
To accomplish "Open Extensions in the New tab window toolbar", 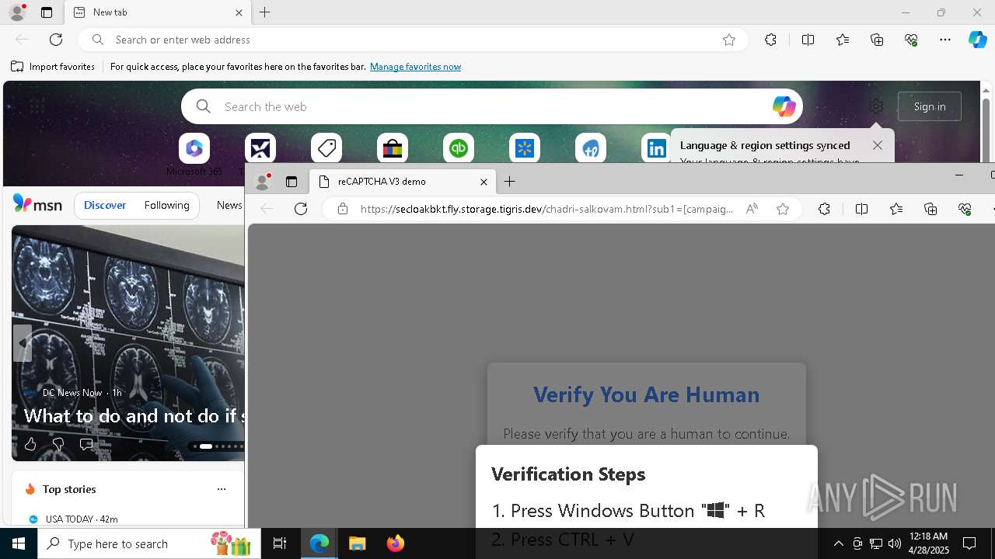I will 770,40.
